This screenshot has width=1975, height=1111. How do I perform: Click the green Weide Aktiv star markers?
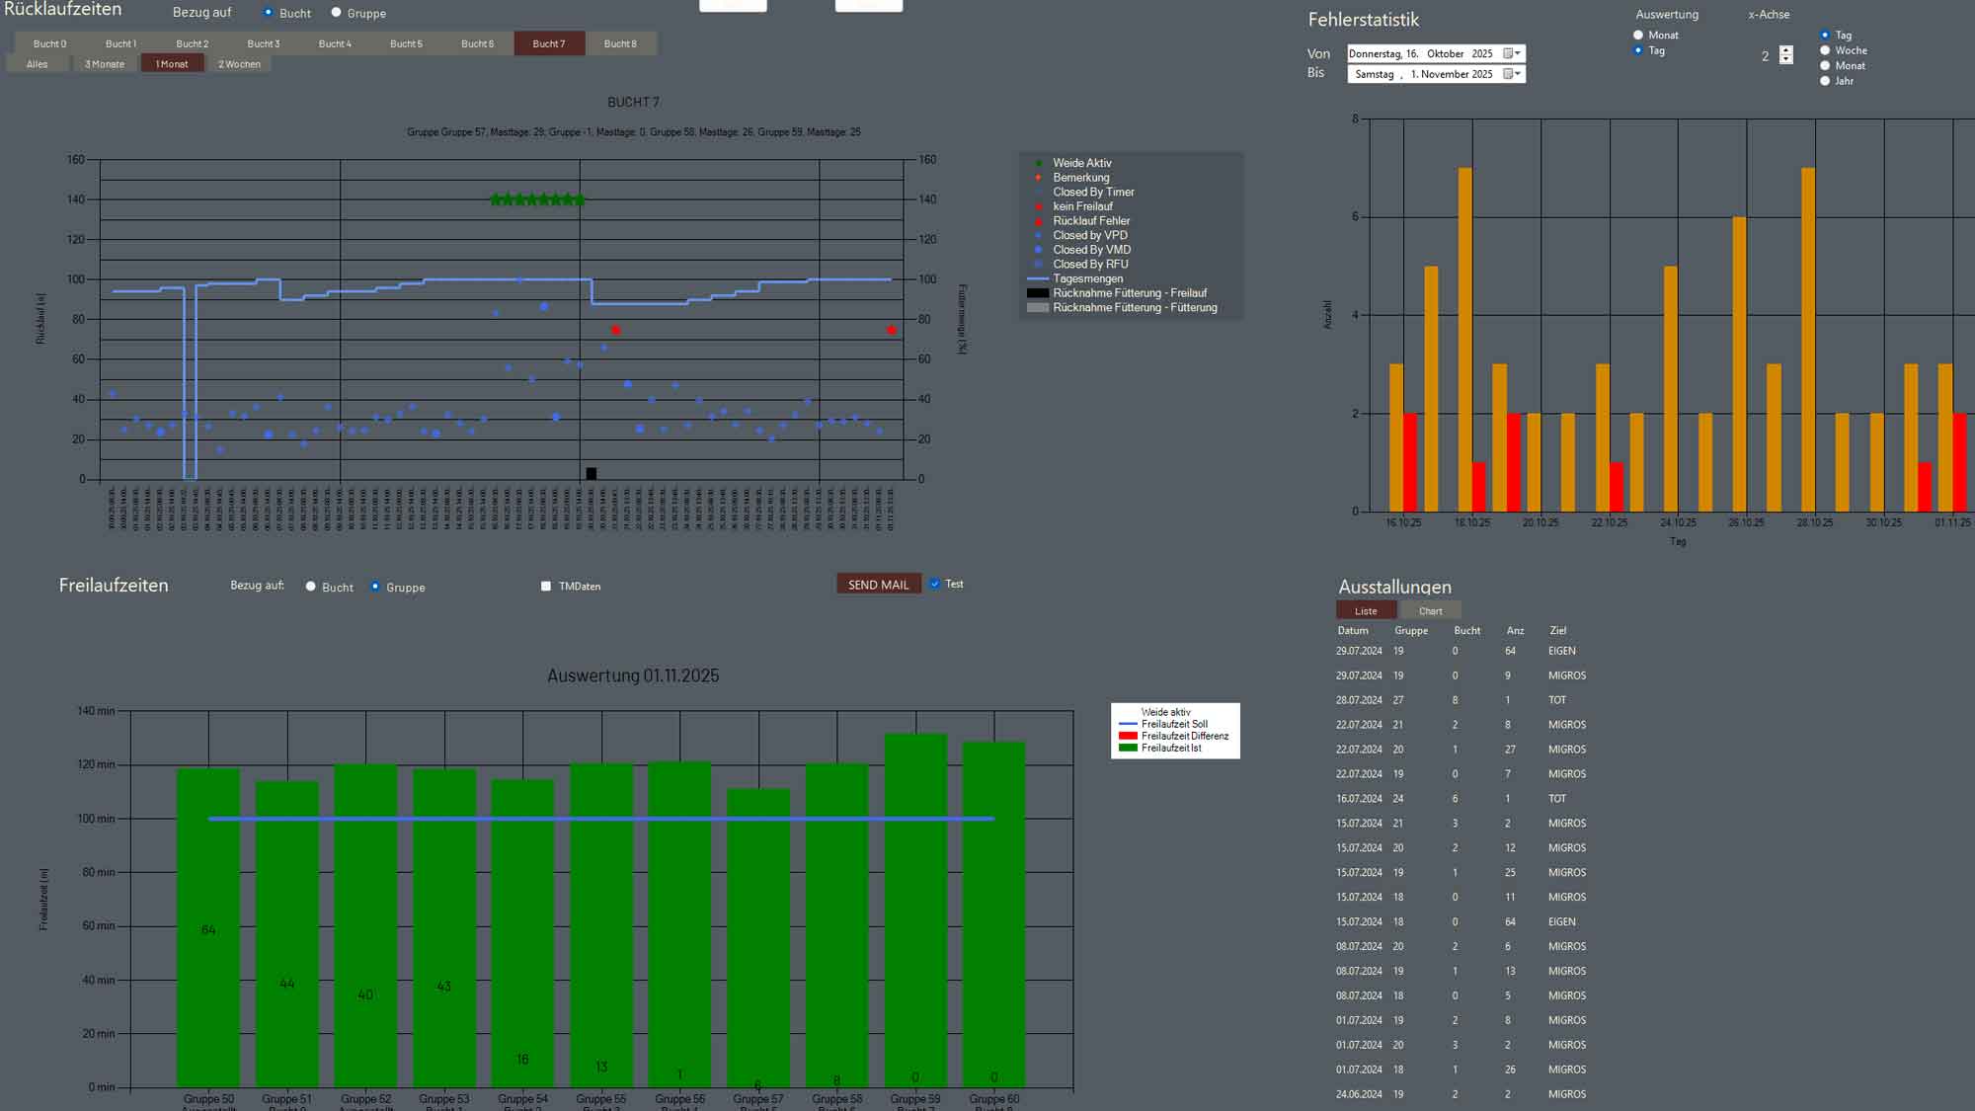537,199
